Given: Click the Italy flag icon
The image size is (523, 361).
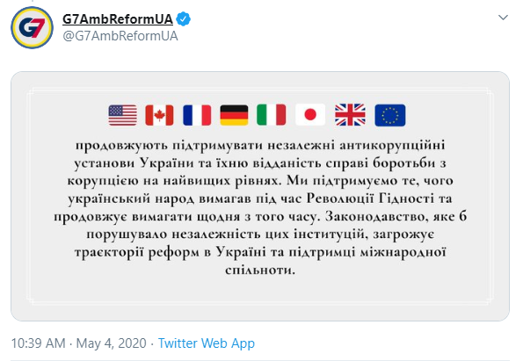Looking at the screenshot, I should (x=272, y=115).
